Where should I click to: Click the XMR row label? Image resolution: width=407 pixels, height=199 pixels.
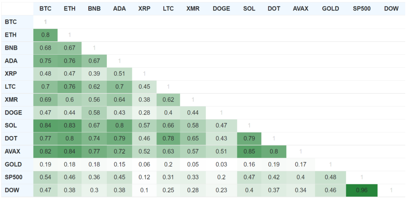(x=12, y=99)
